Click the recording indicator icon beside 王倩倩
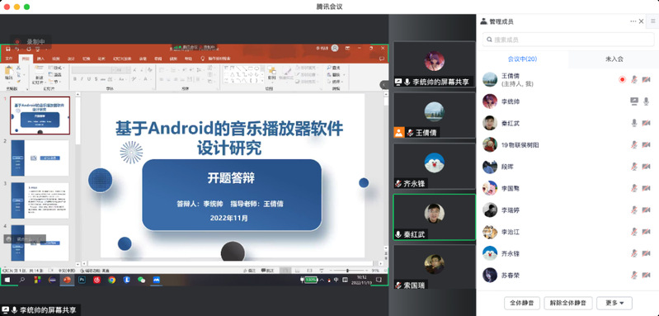 pos(622,79)
